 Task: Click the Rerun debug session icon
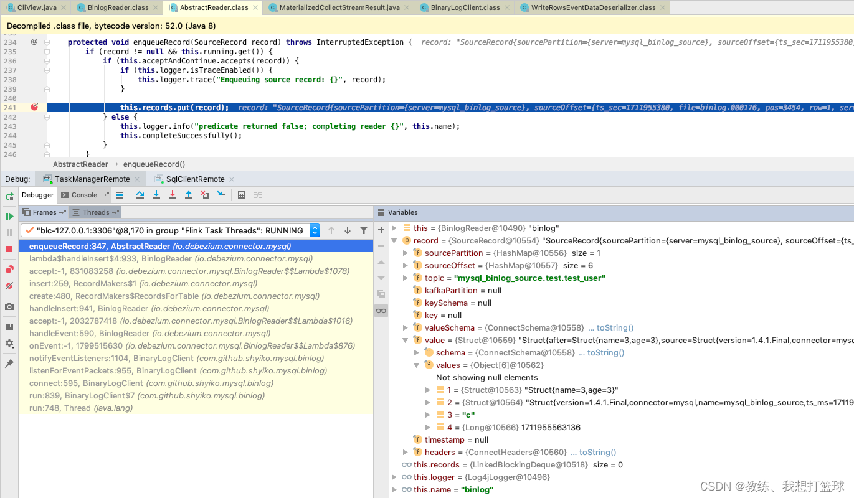coord(9,197)
